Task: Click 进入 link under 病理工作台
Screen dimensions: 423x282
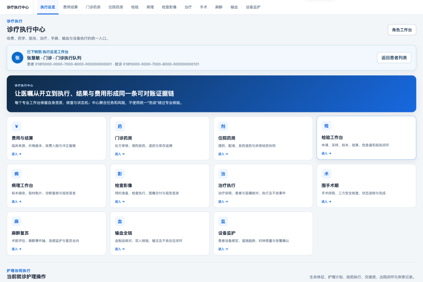Action: [16, 202]
